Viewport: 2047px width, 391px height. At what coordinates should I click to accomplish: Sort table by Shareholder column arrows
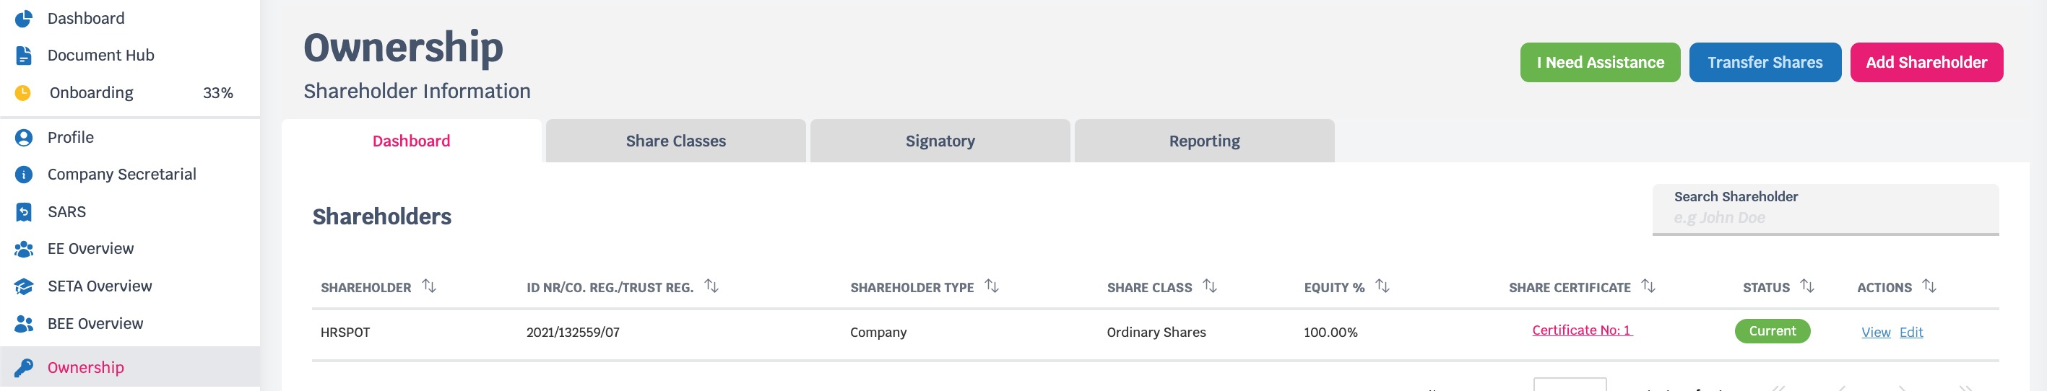[x=429, y=286]
